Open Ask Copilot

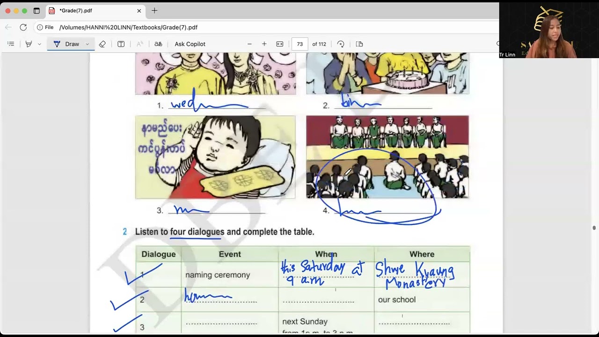190,44
